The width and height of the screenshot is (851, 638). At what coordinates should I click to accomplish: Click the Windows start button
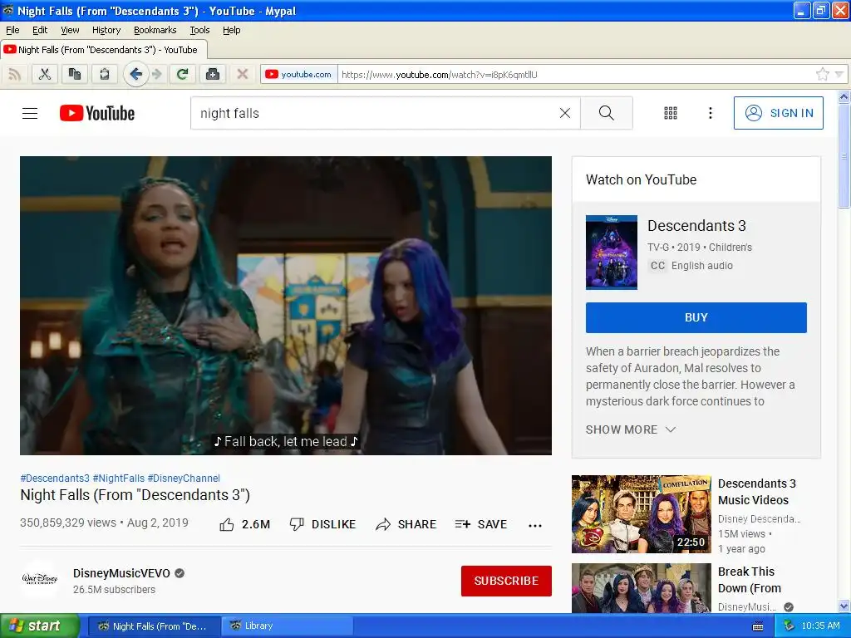[x=40, y=626]
